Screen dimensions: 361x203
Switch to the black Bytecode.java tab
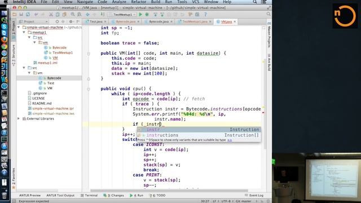pos(159,21)
